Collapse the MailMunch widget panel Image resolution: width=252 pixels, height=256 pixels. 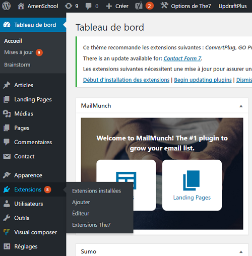[241, 106]
